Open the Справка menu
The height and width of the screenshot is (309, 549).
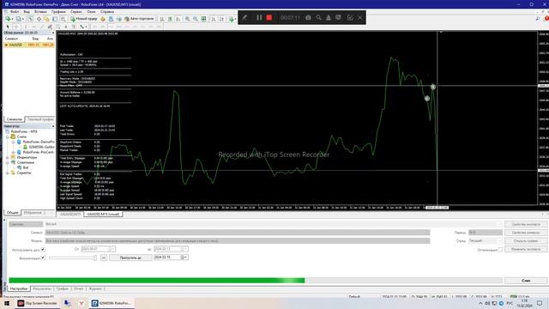pyautogui.click(x=107, y=11)
